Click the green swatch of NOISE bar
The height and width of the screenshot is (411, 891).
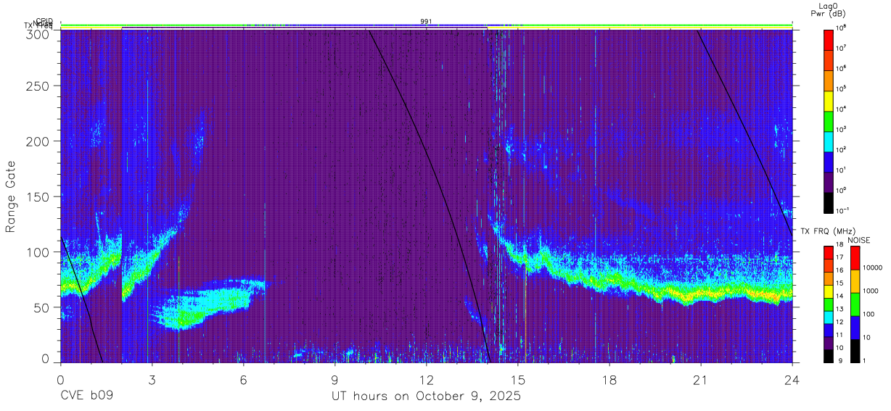[855, 304]
